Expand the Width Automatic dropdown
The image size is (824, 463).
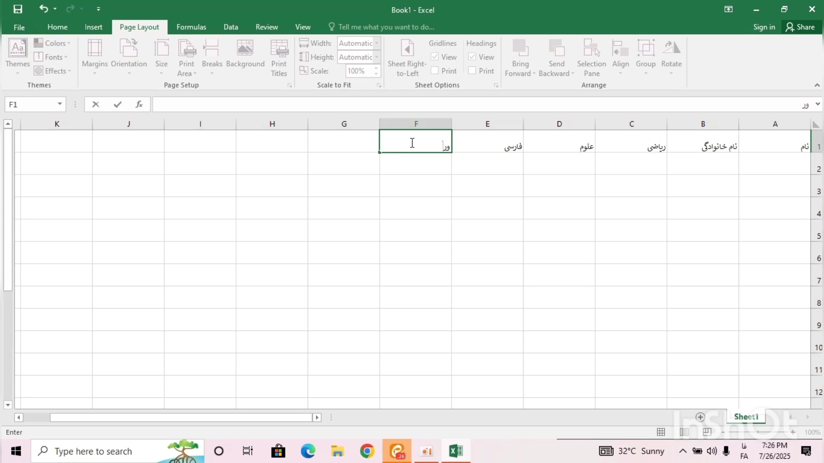pyautogui.click(x=376, y=43)
